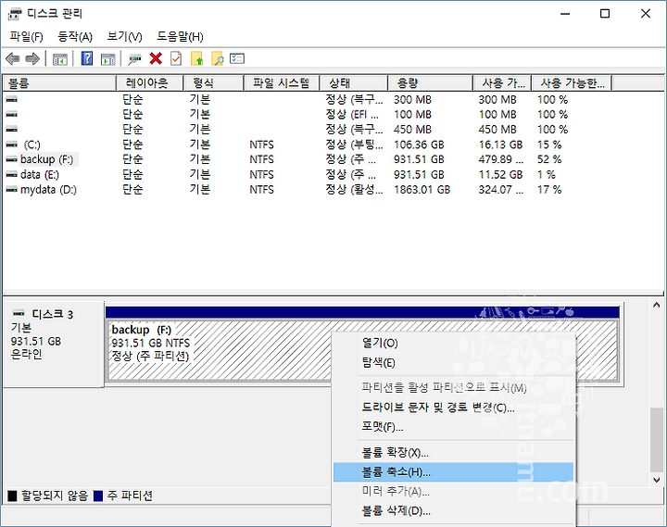Click the red X delete icon

tap(156, 58)
